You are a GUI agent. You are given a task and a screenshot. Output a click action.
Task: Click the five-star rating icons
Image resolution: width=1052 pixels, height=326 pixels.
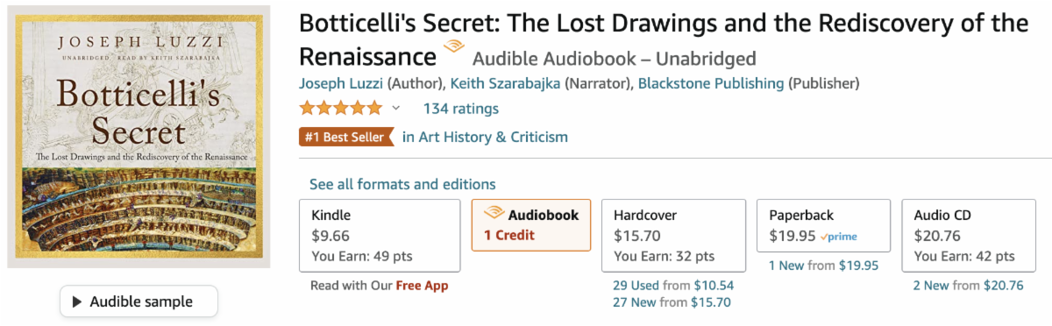coord(341,109)
